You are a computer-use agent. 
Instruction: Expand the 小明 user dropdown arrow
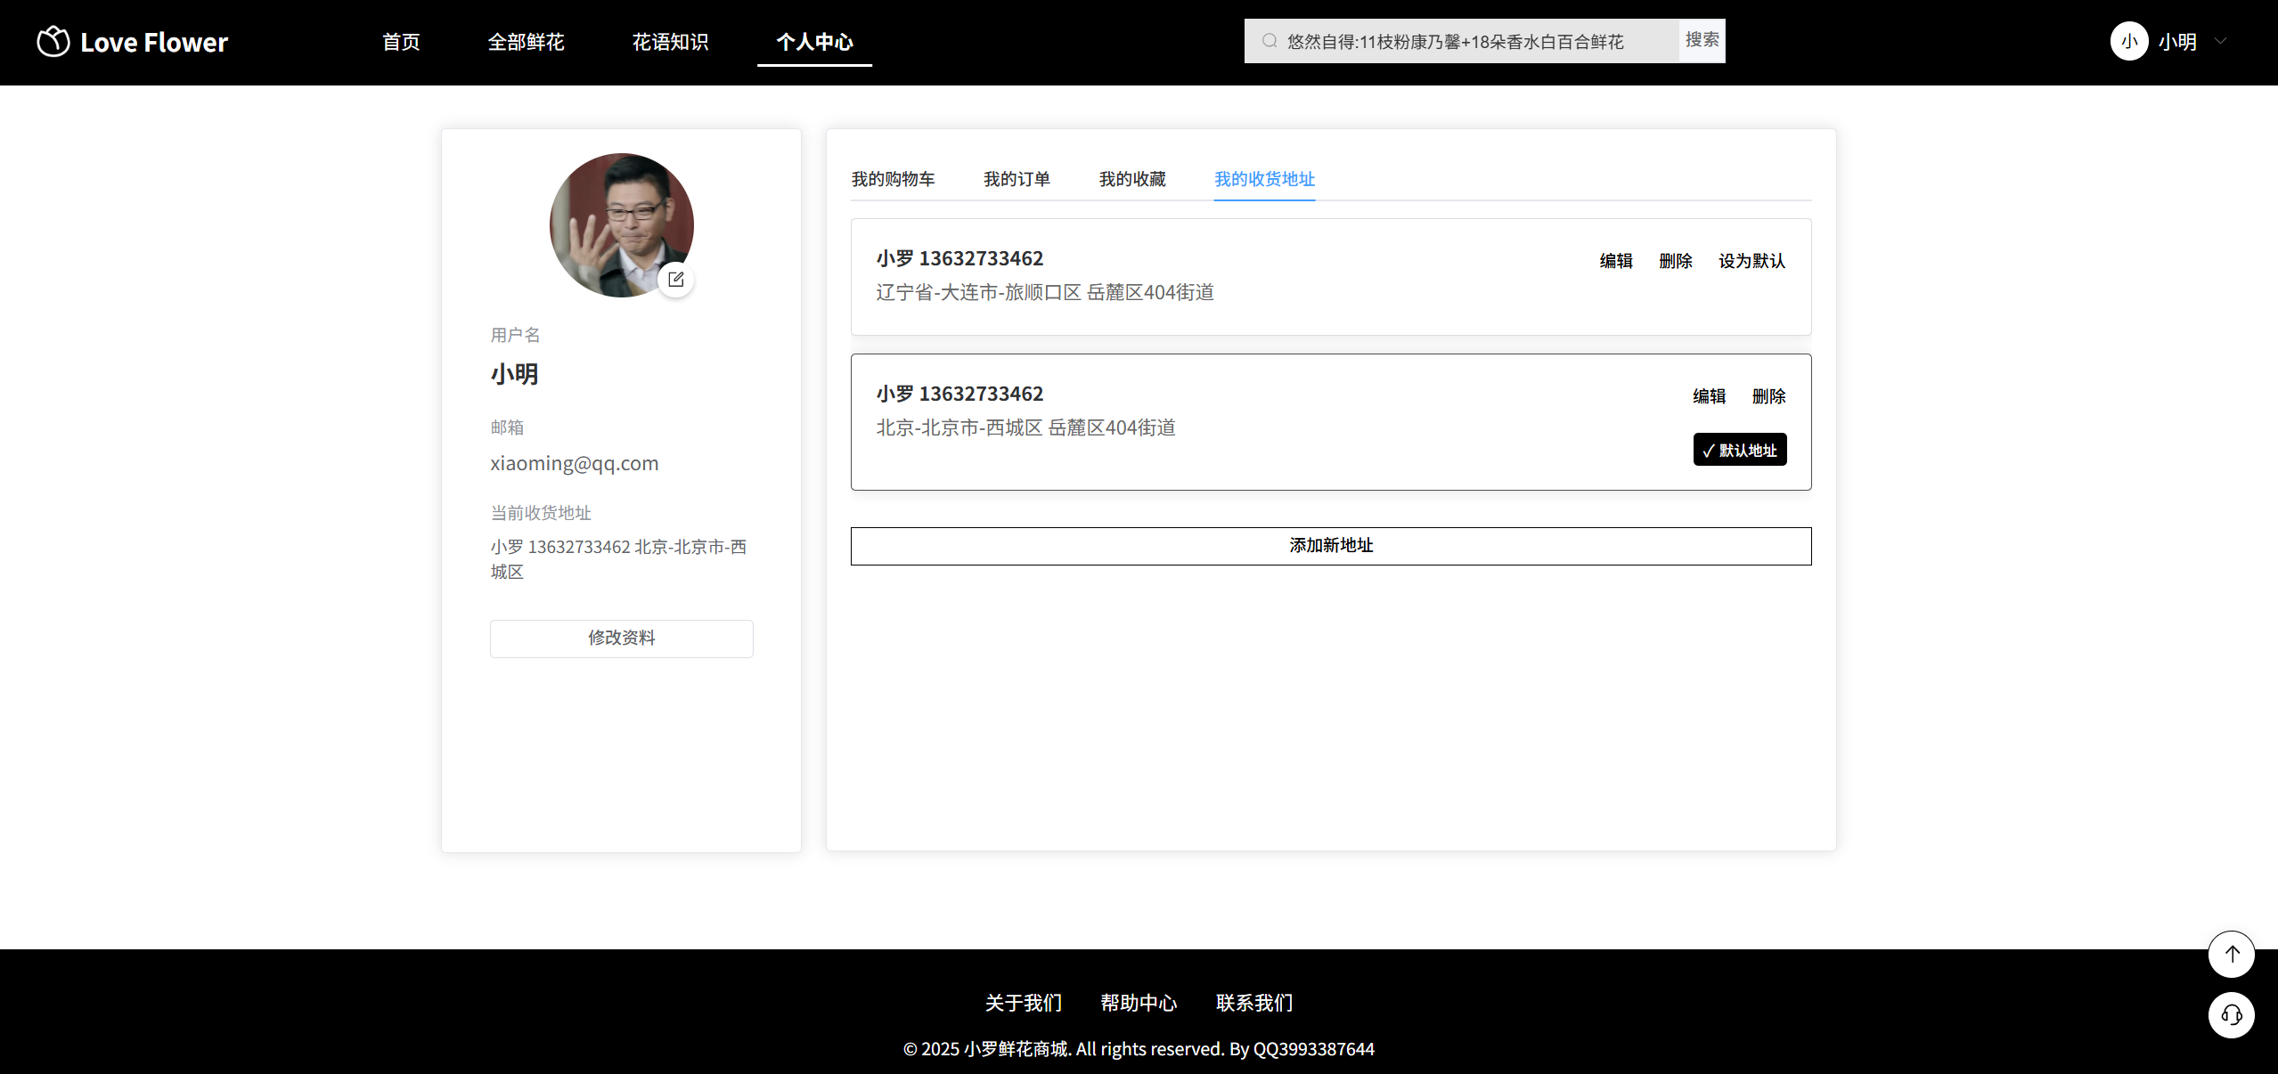click(x=2220, y=41)
